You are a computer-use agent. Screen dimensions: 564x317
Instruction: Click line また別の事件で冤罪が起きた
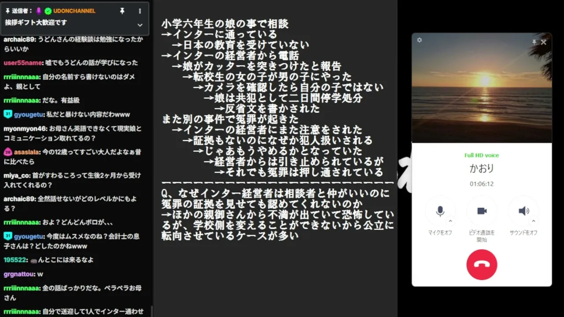pyautogui.click(x=230, y=119)
